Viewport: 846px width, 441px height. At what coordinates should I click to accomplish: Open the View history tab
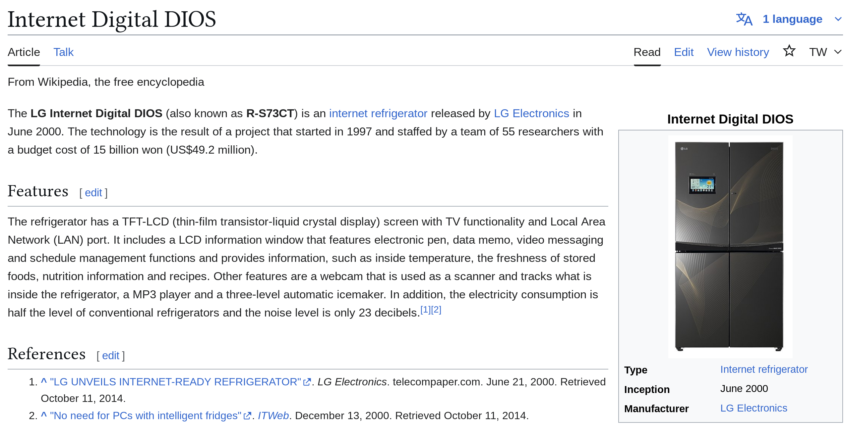pos(738,52)
